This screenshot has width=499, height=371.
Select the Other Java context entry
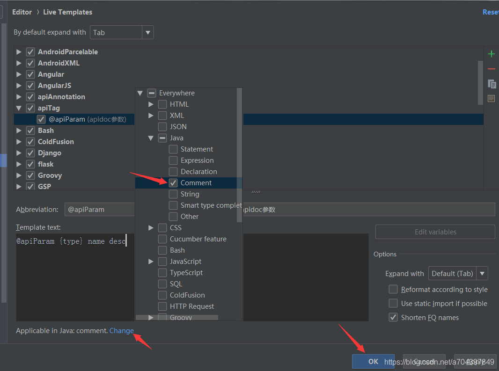(190, 217)
